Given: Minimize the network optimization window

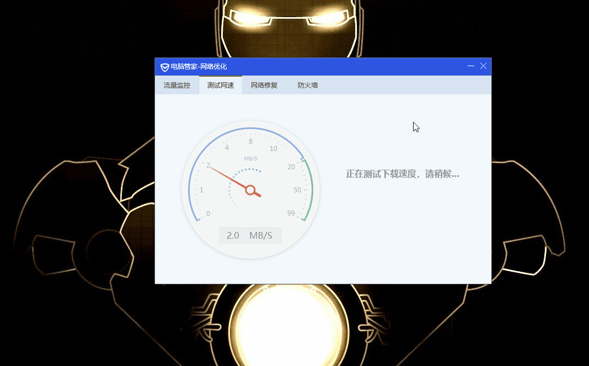Looking at the screenshot, I should point(470,66).
